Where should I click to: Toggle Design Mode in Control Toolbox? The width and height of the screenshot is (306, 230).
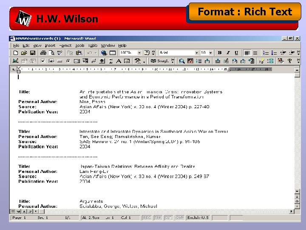15,61
